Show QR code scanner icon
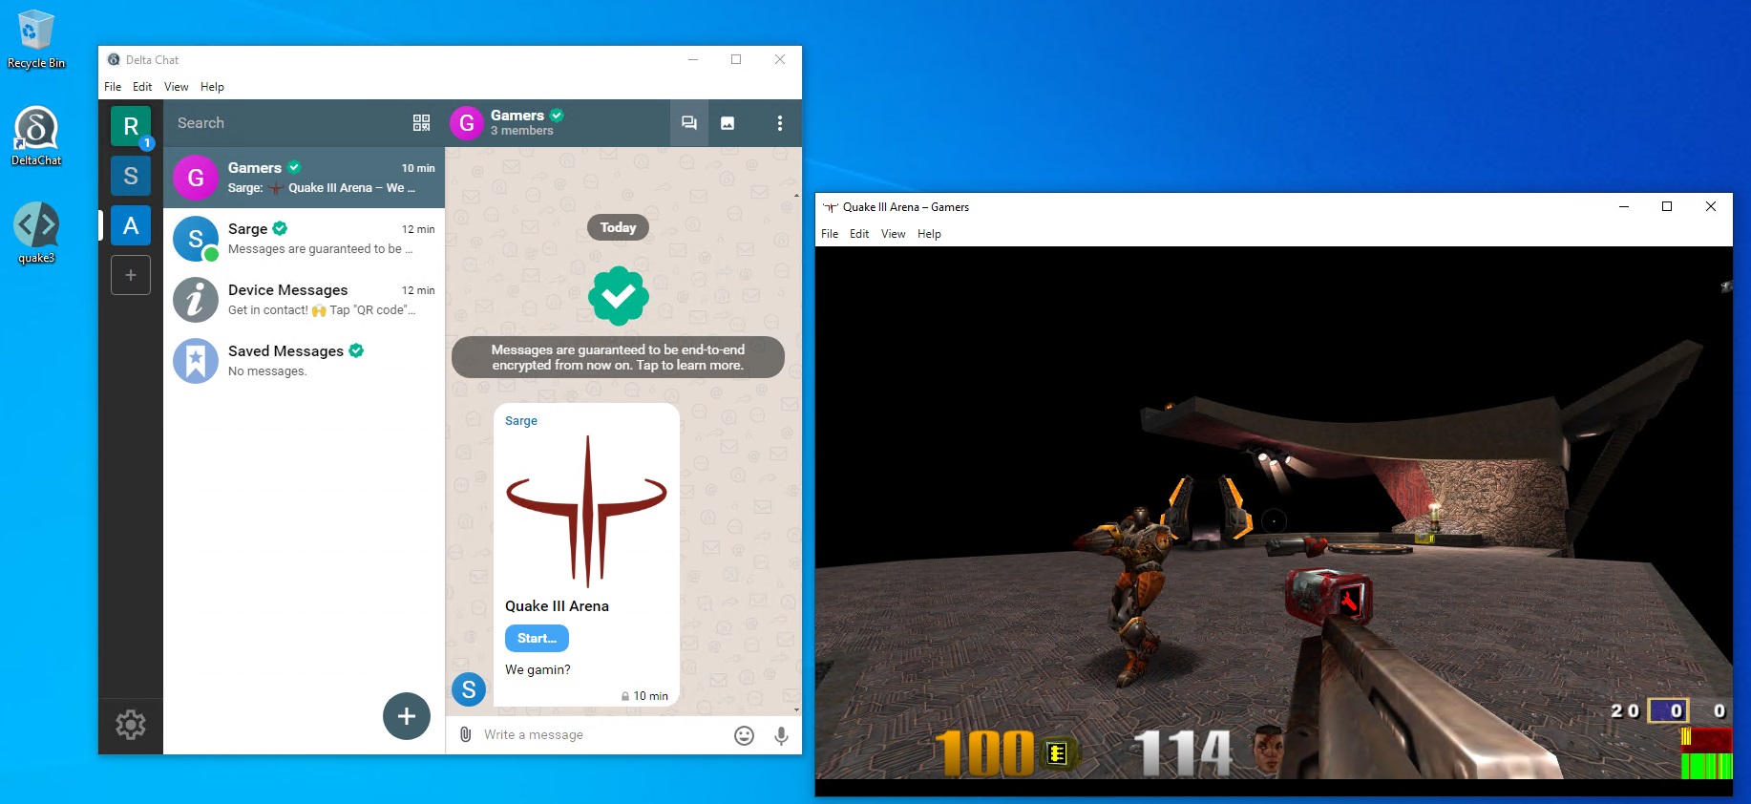 point(421,123)
